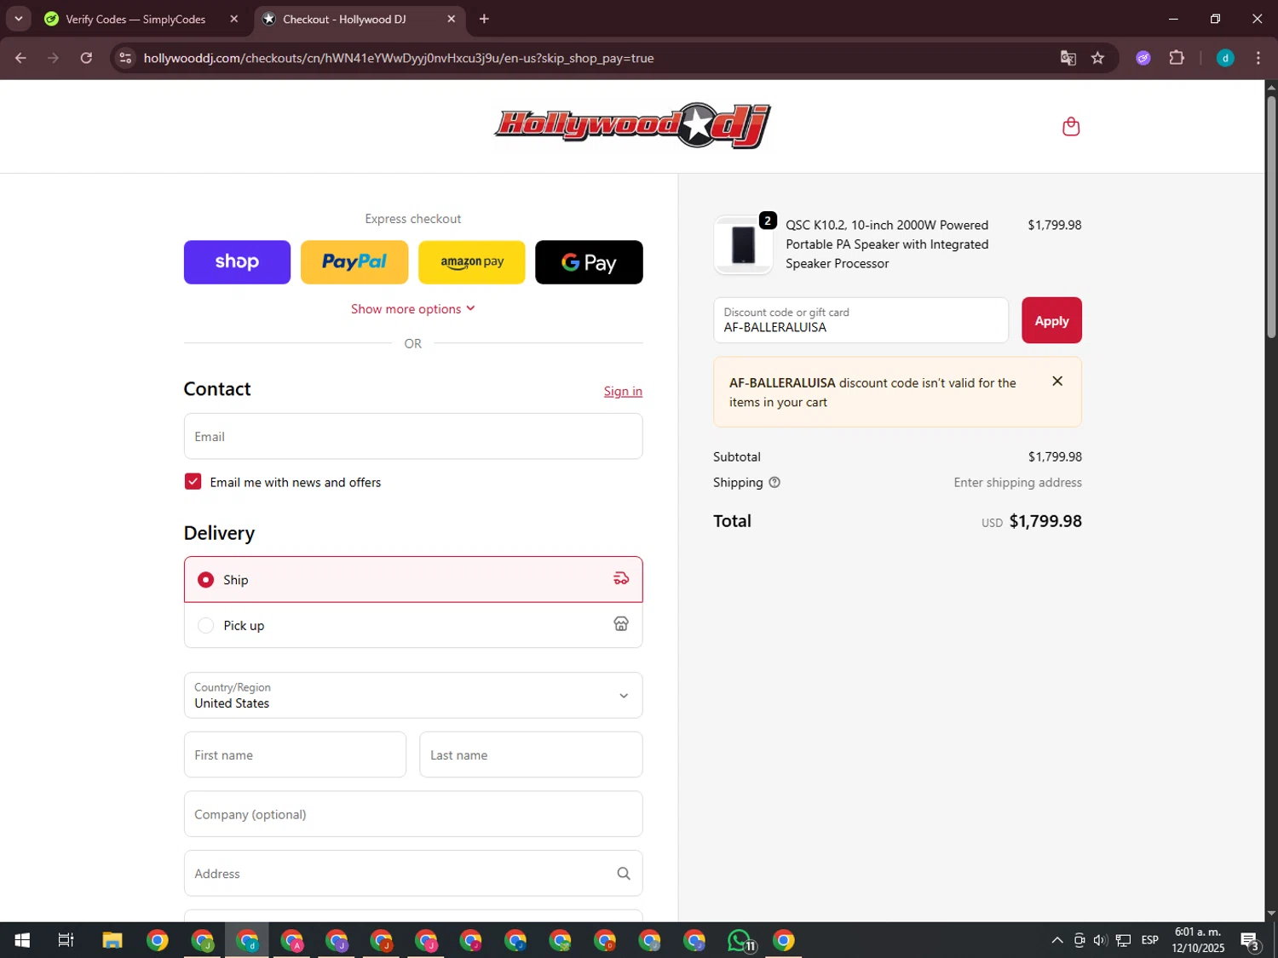Click the total amount USD $1,799.98
Screen dimensions: 1278x958
1031,521
